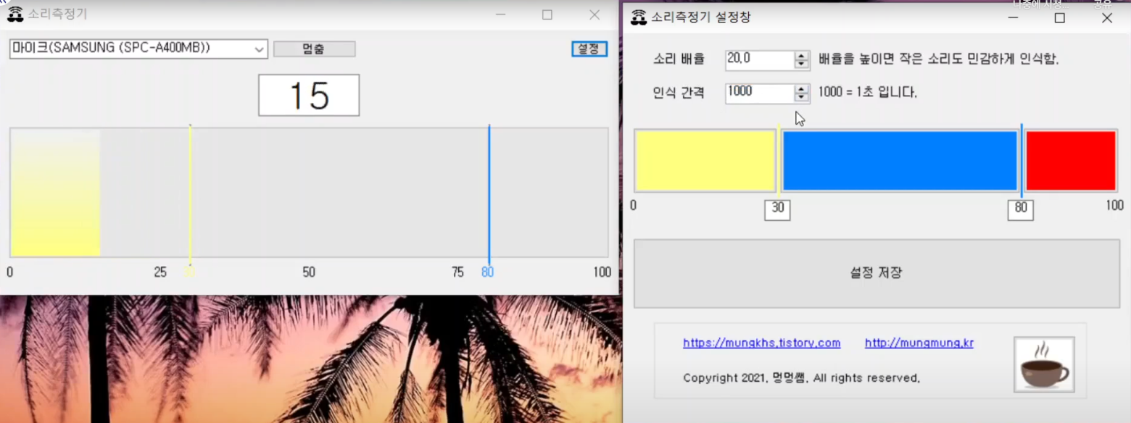Increase 소리 배율 using the up spinner arrow

coord(800,56)
